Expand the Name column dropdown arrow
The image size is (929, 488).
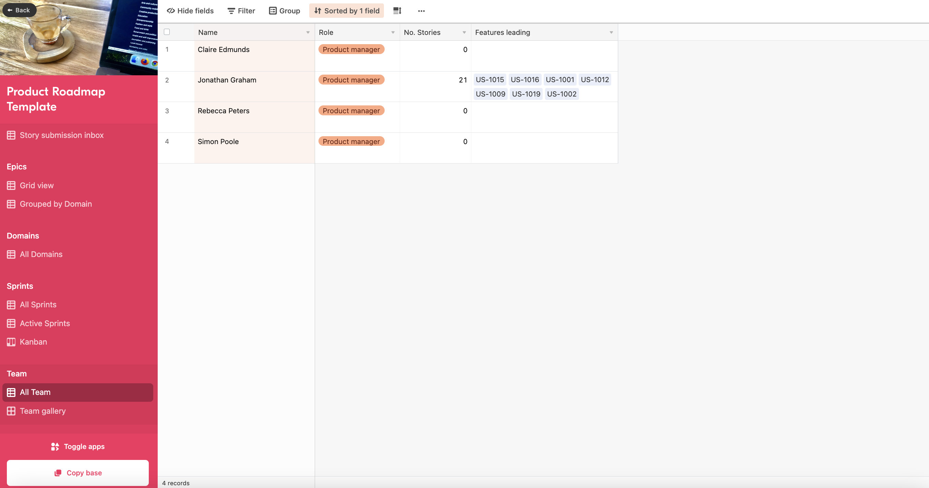tap(308, 31)
